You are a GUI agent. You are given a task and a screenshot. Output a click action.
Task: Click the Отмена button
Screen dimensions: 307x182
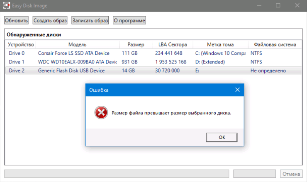click(291, 174)
